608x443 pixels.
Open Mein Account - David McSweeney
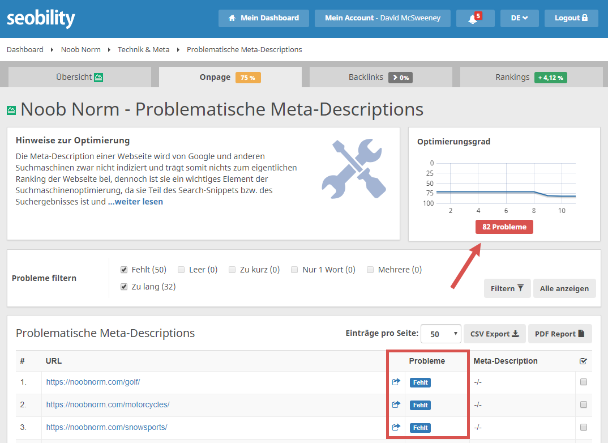tap(383, 18)
